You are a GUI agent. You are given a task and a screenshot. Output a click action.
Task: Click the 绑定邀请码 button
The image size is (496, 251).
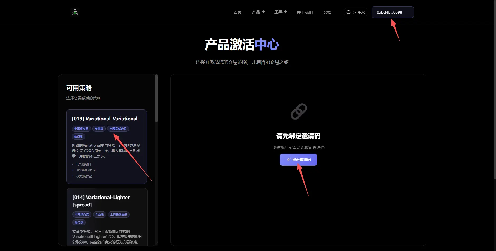[298, 160]
